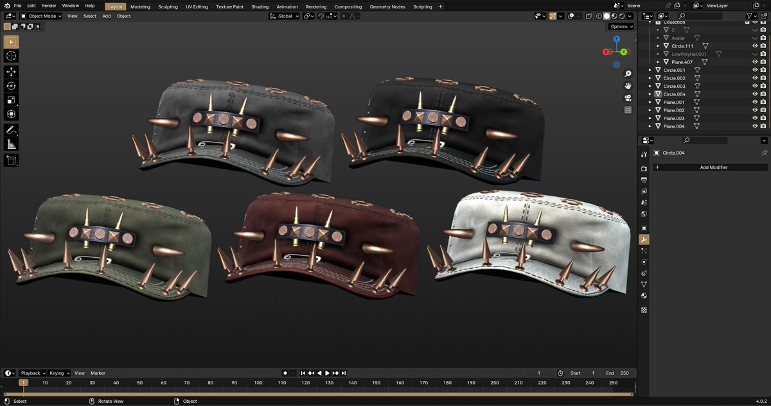
Task: Open the Object Mode dropdown
Action: click(x=41, y=16)
